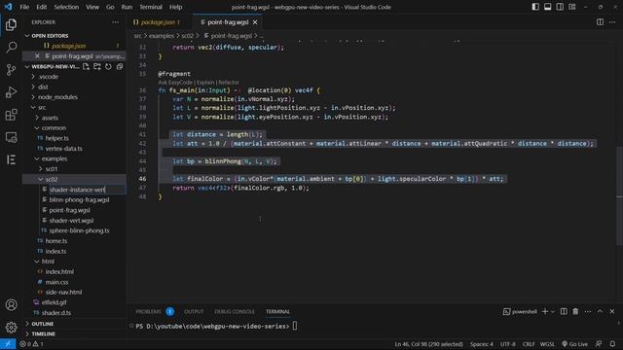
Task: Toggle secondary side bar visibility
Action: [560, 7]
